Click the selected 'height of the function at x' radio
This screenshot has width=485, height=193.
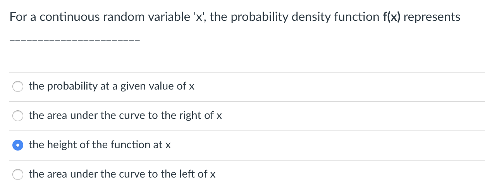18,145
